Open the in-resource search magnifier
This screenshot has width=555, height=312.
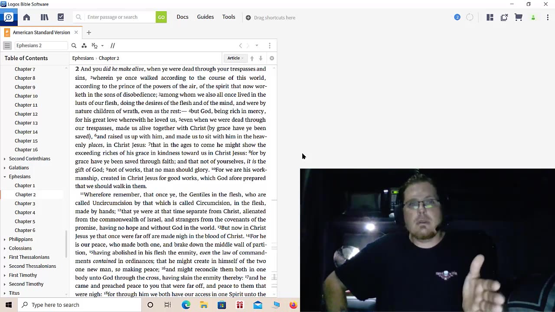pyautogui.click(x=74, y=45)
